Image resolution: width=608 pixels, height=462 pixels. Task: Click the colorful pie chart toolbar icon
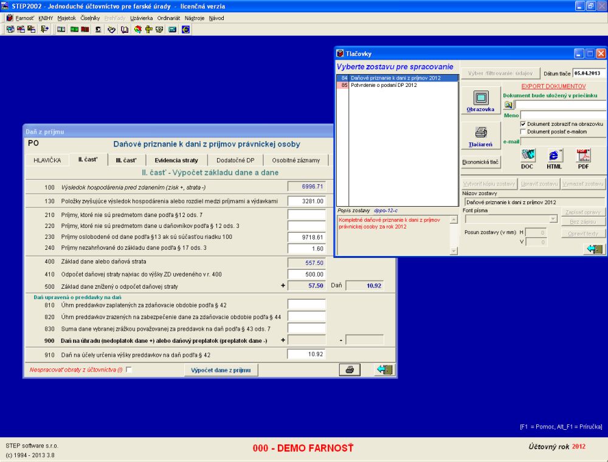point(137,29)
